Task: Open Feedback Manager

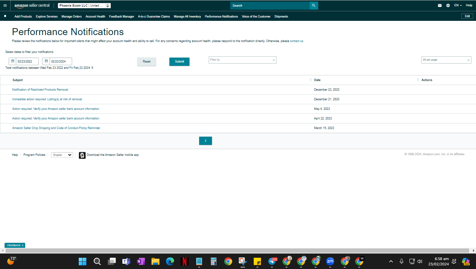Action: 122,17
